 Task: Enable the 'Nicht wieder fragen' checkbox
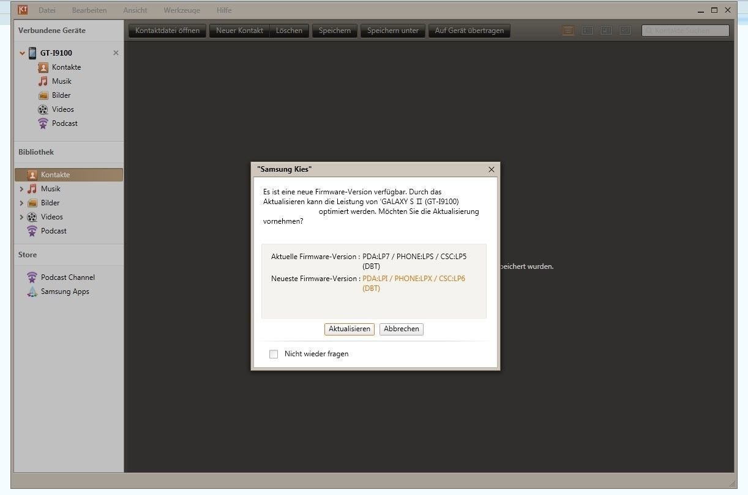tap(274, 354)
